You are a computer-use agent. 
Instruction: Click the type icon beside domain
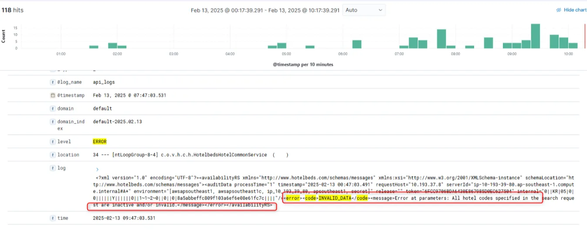click(53, 108)
